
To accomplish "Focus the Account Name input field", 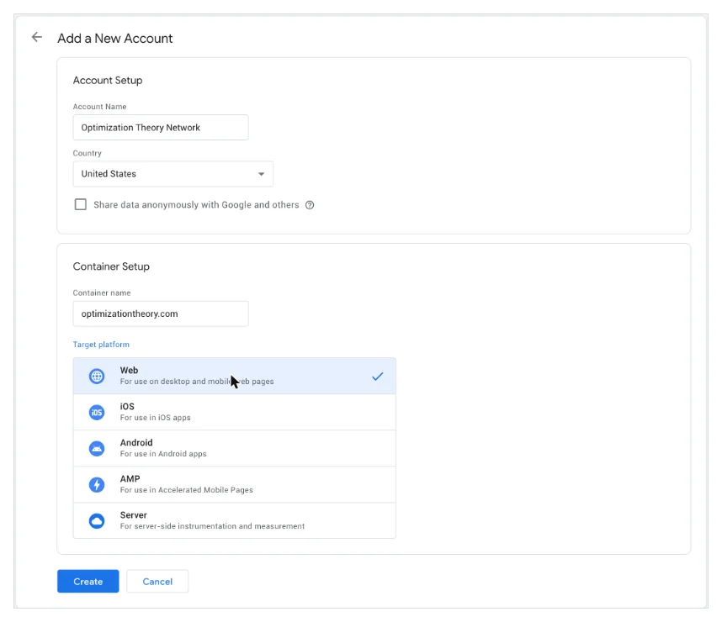I will (x=161, y=128).
